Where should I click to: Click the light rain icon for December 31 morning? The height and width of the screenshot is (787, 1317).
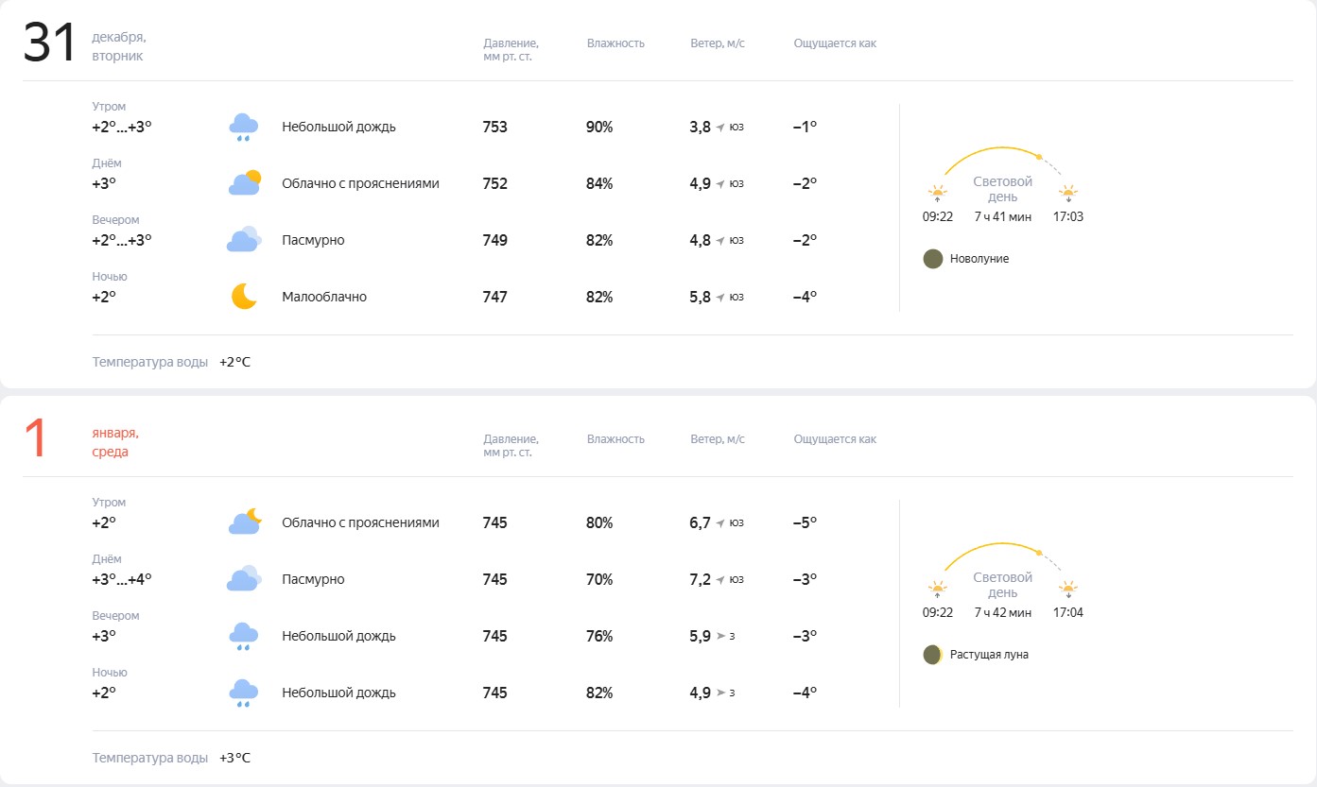pyautogui.click(x=244, y=128)
